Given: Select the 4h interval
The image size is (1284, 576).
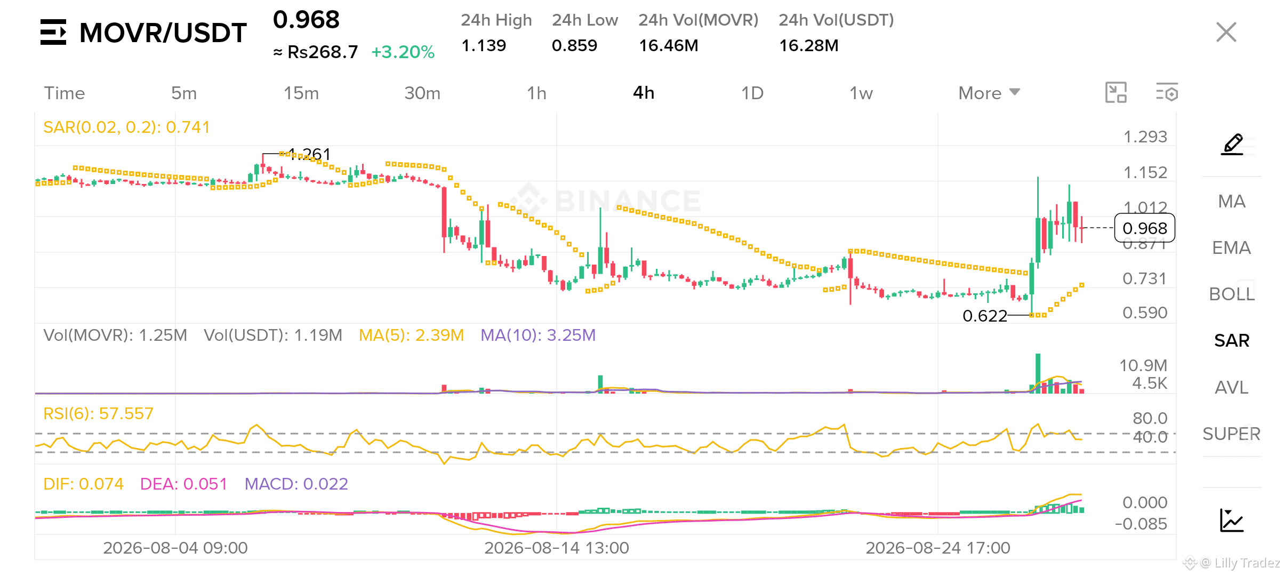Looking at the screenshot, I should click(644, 93).
